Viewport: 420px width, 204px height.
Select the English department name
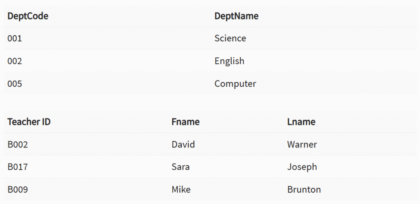pyautogui.click(x=229, y=61)
